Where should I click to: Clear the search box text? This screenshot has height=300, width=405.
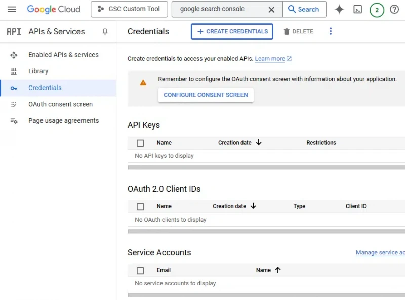tap(271, 10)
